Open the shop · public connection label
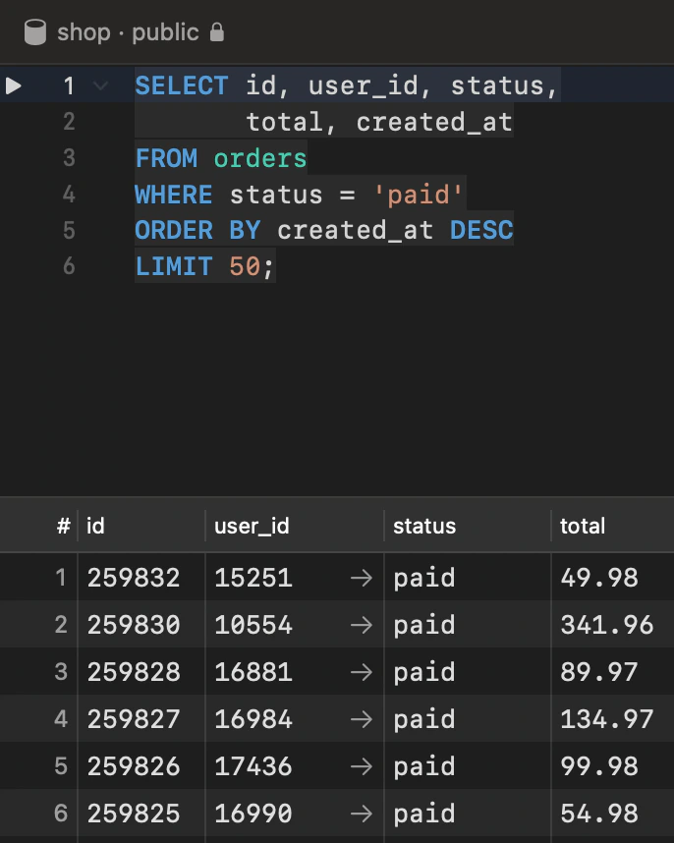Screen dimensions: 674x843 click(128, 32)
